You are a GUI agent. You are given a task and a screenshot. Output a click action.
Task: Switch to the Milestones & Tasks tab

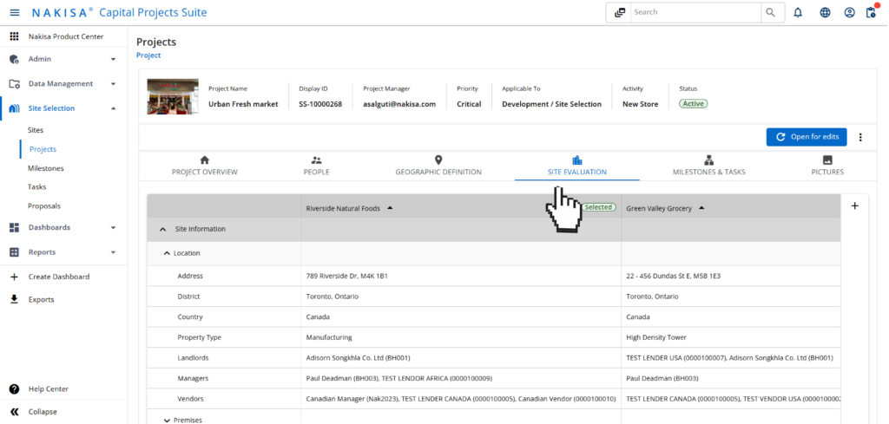(708, 166)
